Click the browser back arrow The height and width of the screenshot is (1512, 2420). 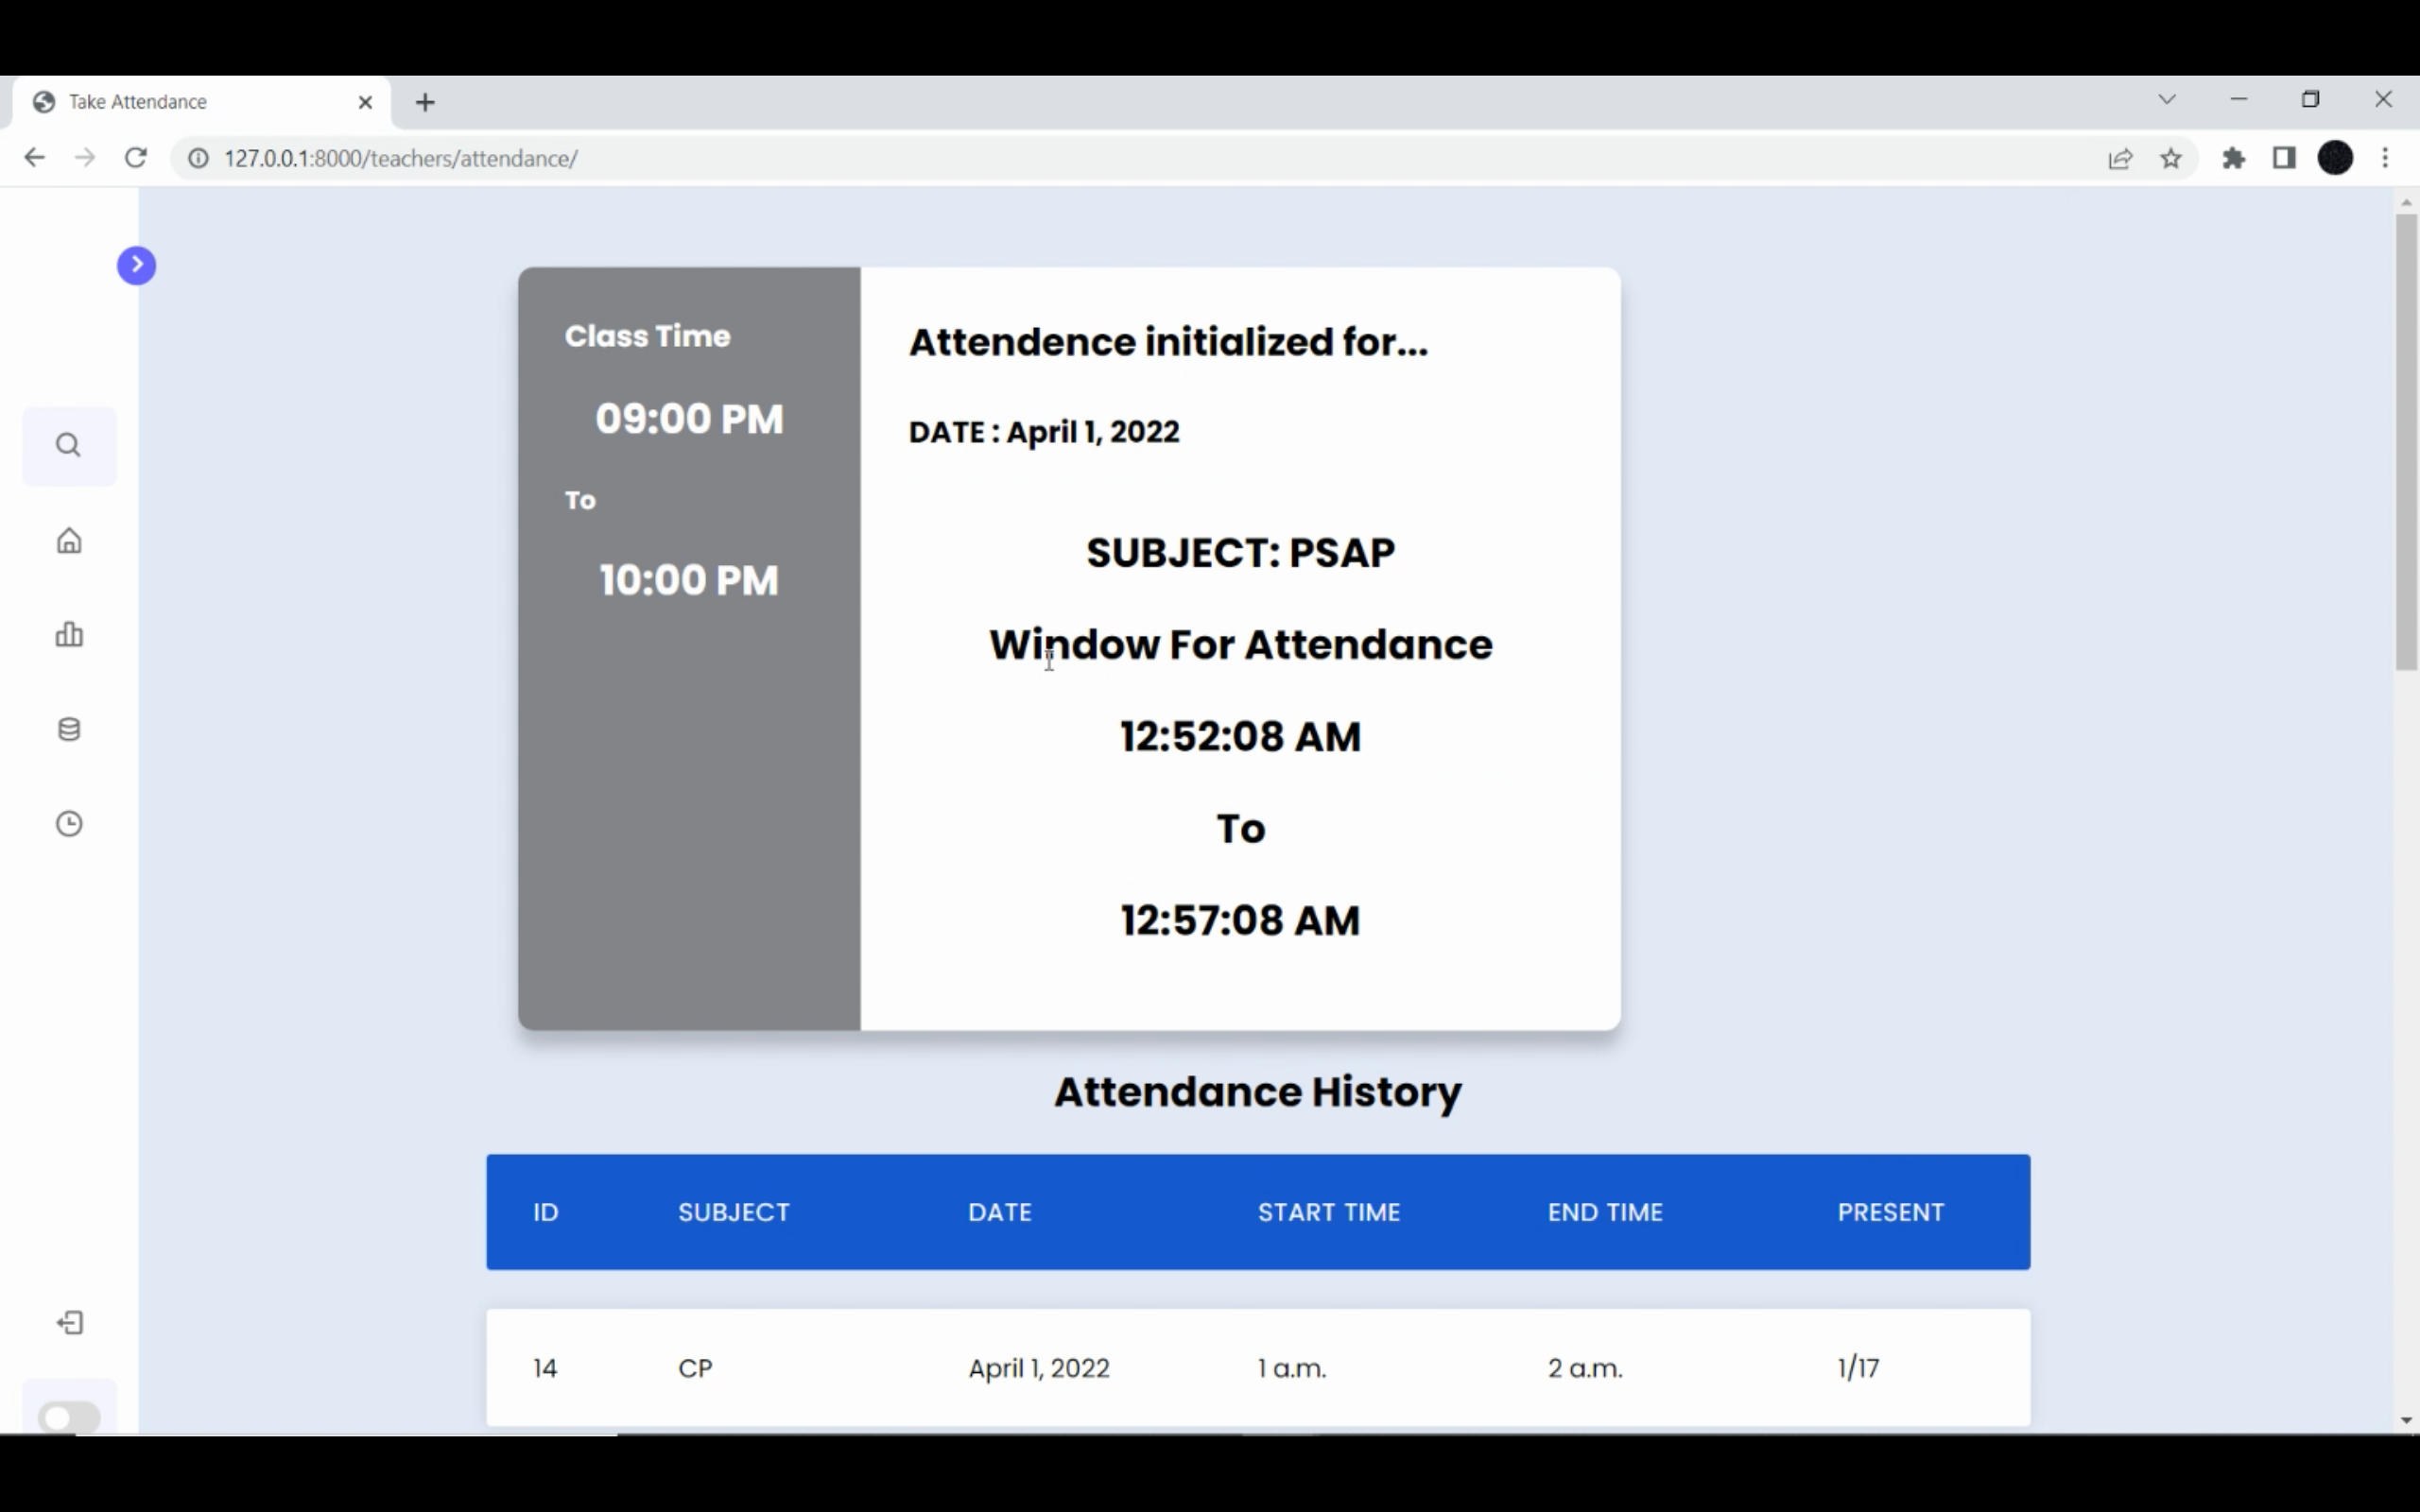click(34, 158)
